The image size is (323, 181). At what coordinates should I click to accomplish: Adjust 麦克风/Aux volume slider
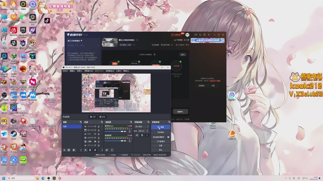[114, 132]
